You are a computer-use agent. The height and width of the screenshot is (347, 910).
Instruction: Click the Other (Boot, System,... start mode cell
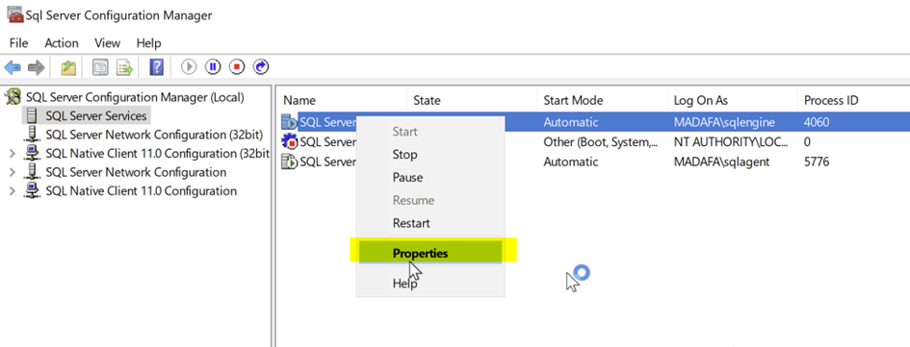pos(601,142)
